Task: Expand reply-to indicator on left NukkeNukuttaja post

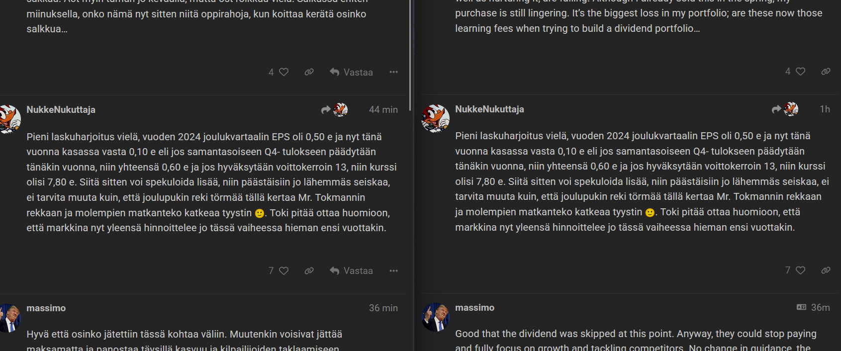Action: coord(335,109)
